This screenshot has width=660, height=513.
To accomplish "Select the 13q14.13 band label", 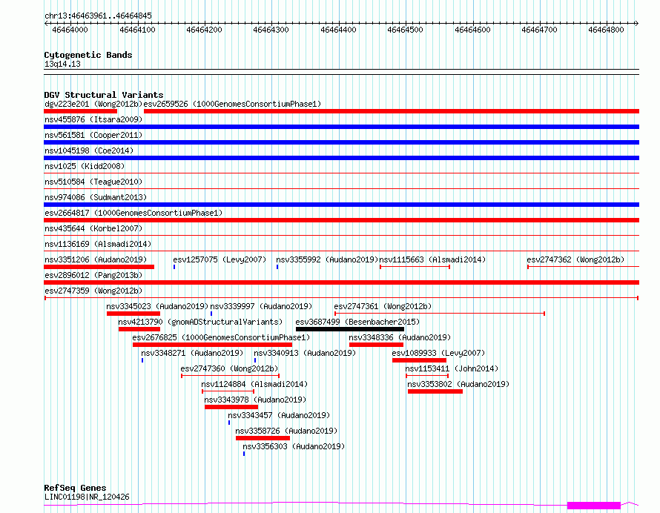I will coord(62,64).
